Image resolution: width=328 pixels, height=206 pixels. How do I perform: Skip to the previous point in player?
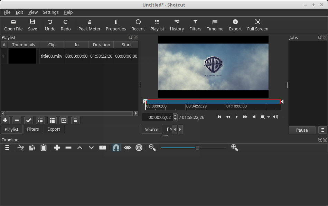pyautogui.click(x=219, y=117)
